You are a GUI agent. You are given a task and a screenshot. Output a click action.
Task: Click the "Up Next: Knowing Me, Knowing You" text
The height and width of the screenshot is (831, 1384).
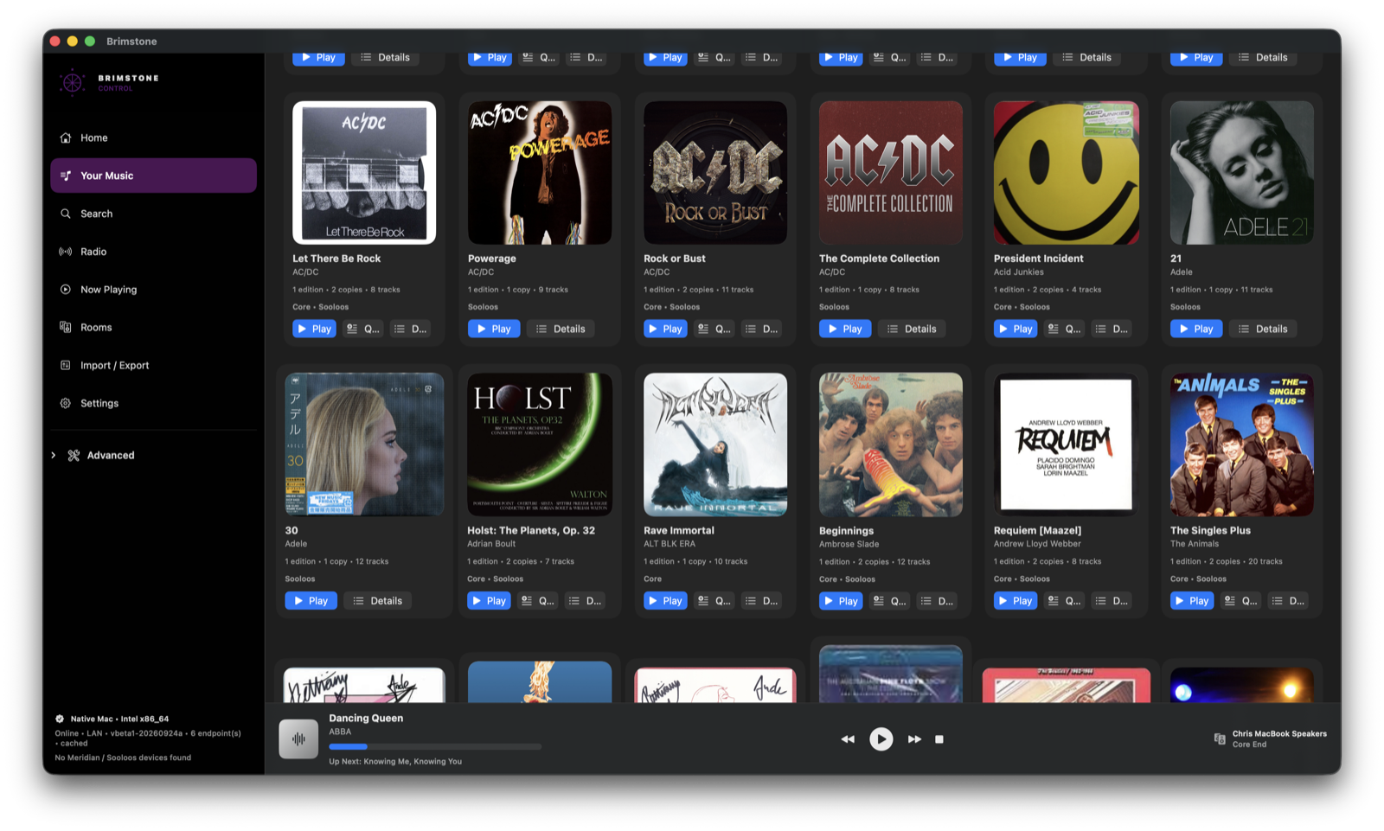click(395, 762)
